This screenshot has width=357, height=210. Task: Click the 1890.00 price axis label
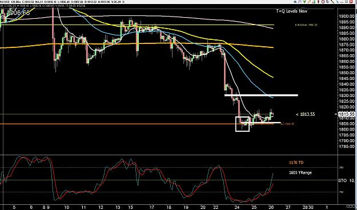pyautogui.click(x=347, y=27)
